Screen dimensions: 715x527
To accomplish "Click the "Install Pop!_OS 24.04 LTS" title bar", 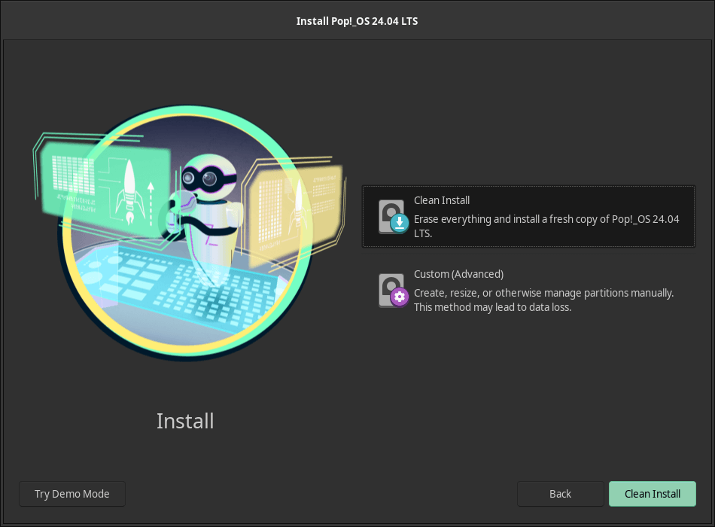I will pos(357,21).
